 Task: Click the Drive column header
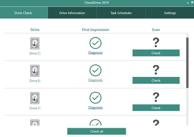[x=35, y=30]
